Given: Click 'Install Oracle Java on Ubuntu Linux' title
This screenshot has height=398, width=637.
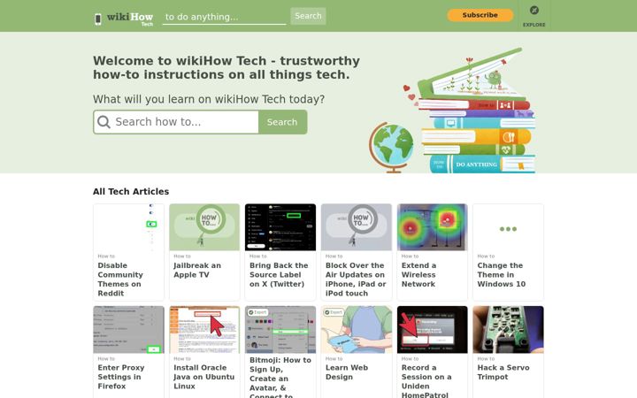Looking at the screenshot, I should 204,377.
